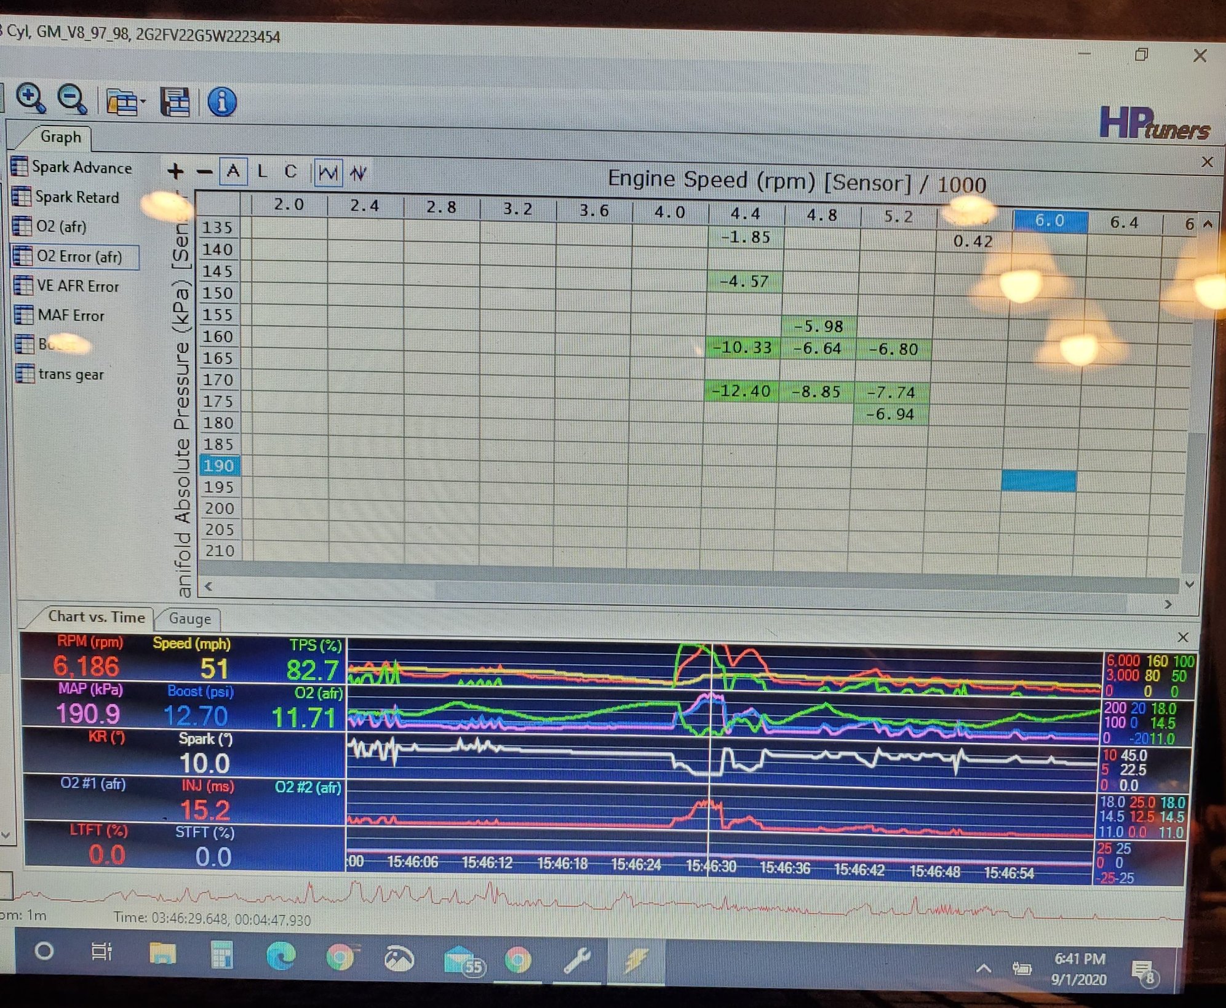Toggle the A display mode button
This screenshot has height=1008, width=1226.
click(x=233, y=171)
